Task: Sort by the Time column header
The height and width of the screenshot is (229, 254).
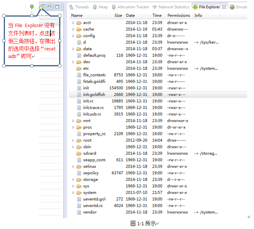Action: (158, 15)
